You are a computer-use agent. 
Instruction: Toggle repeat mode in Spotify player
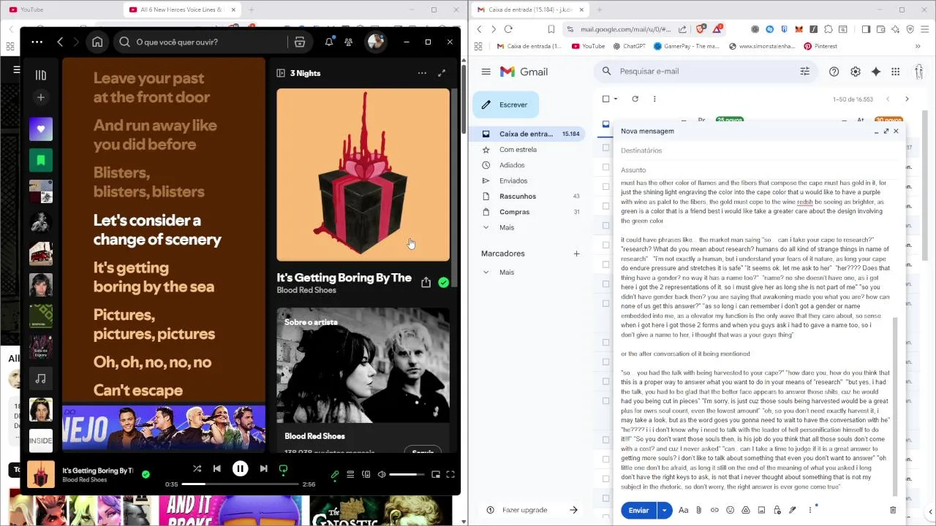point(283,469)
